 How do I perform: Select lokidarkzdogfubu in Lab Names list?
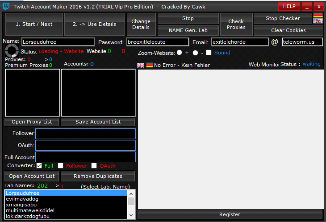(66, 216)
